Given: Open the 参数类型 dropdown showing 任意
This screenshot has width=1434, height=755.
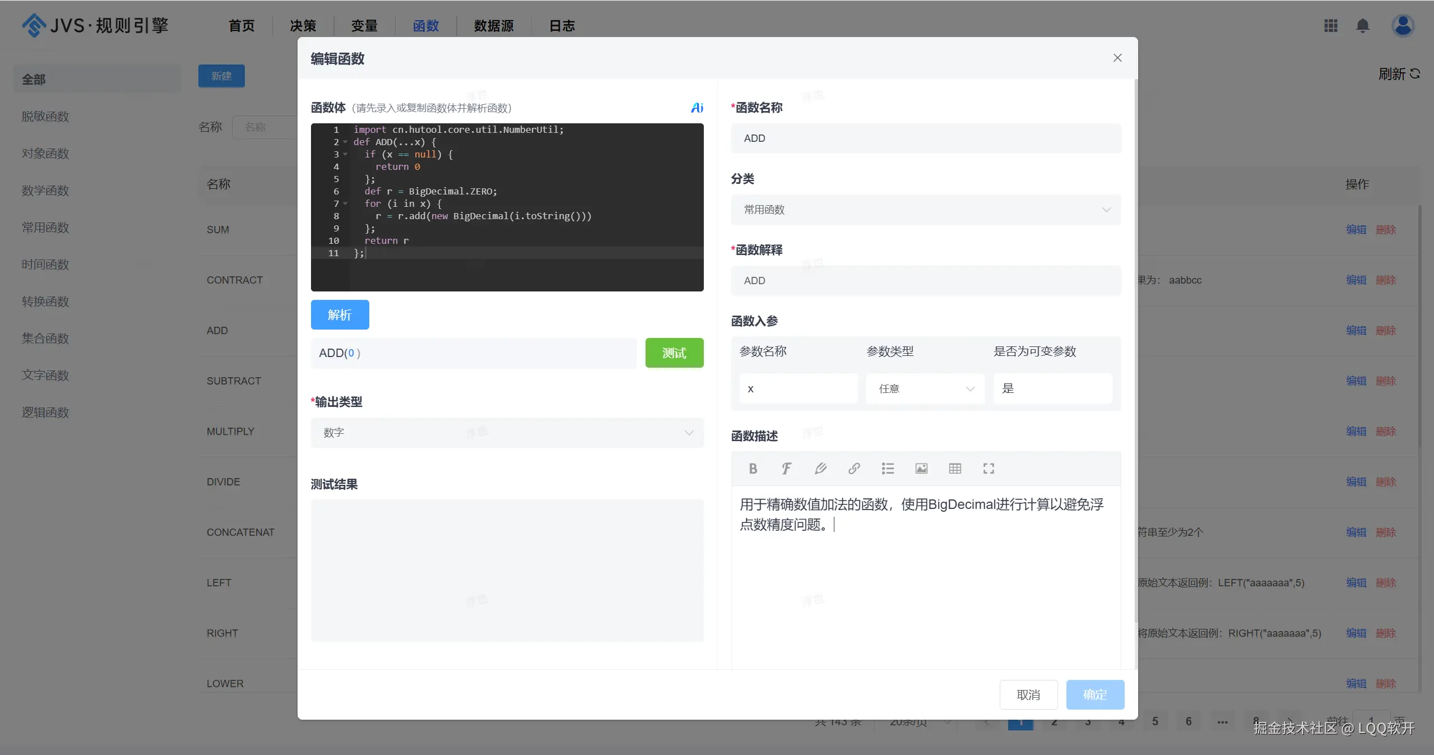Looking at the screenshot, I should [925, 388].
